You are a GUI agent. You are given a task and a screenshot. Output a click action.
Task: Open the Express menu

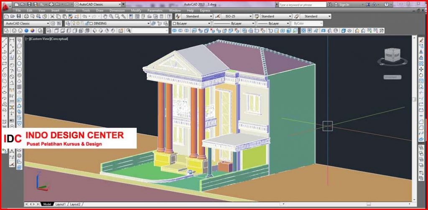point(205,10)
